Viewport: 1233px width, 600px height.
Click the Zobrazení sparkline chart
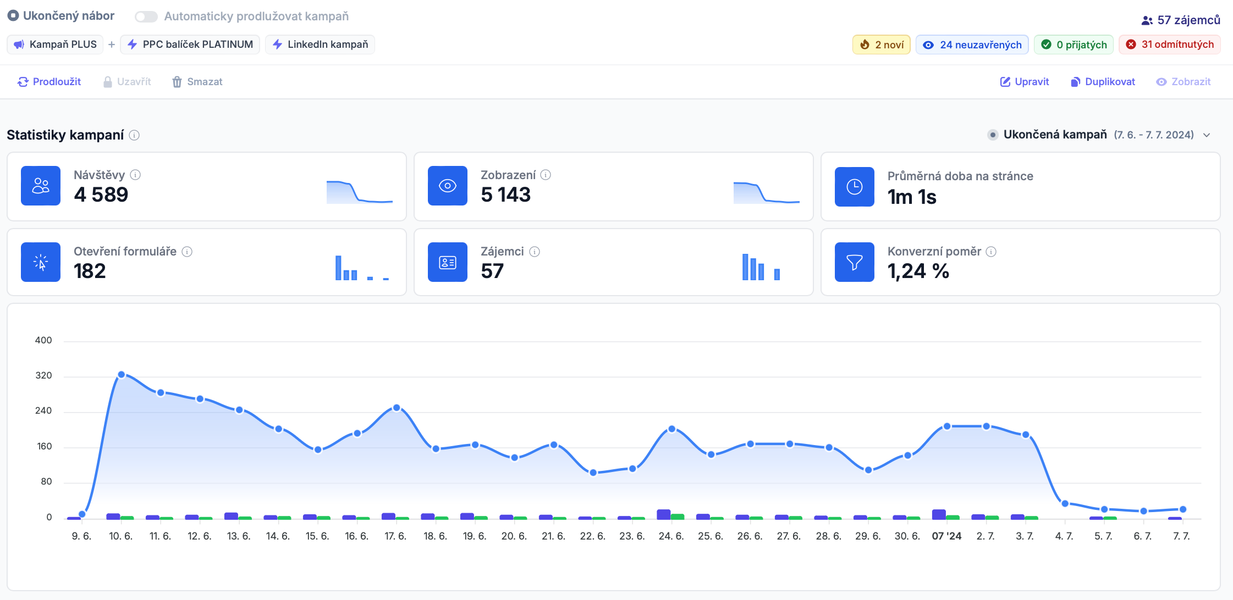pyautogui.click(x=767, y=192)
